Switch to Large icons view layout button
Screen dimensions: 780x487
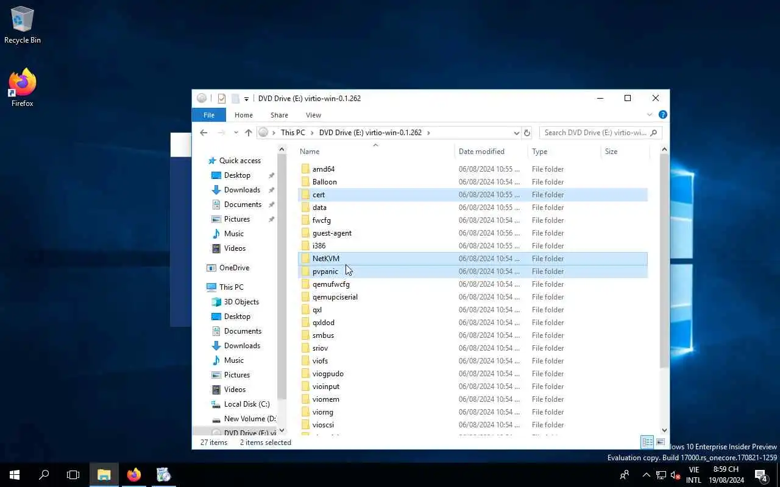coord(660,443)
